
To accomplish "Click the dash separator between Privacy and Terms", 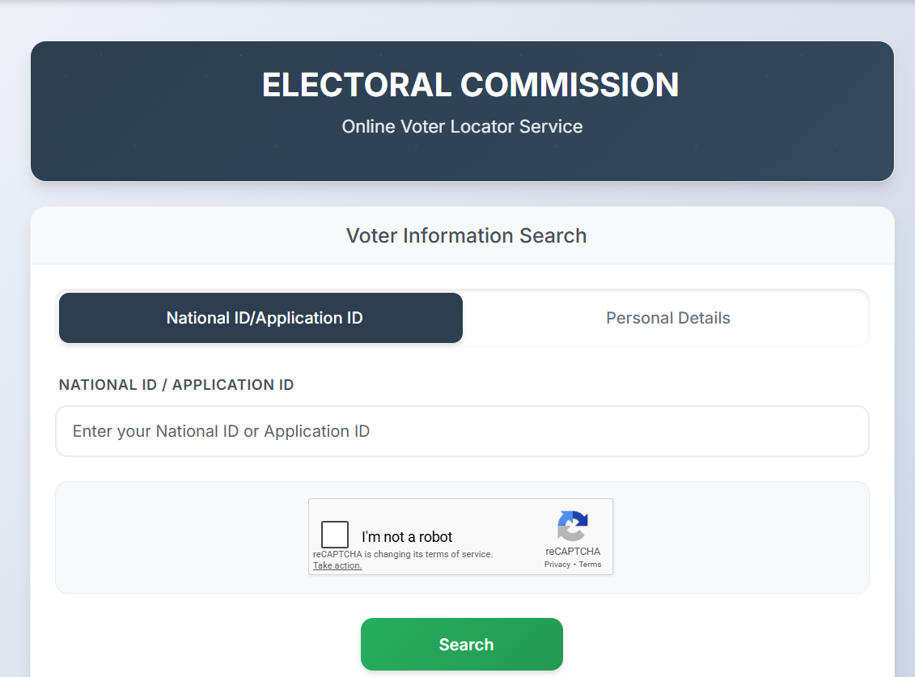I will tap(574, 565).
